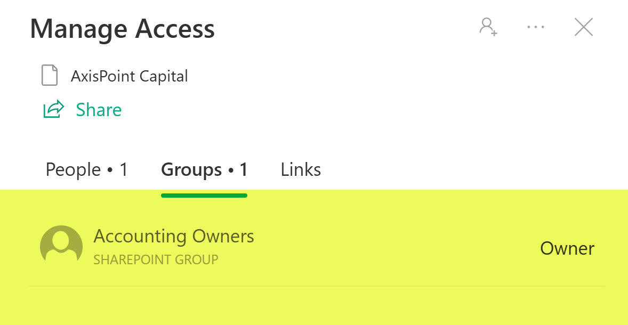Click the Share arrow icon
This screenshot has height=325, width=628.
tap(53, 110)
